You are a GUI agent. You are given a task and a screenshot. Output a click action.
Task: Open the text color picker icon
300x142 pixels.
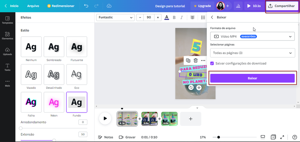tap(166, 18)
